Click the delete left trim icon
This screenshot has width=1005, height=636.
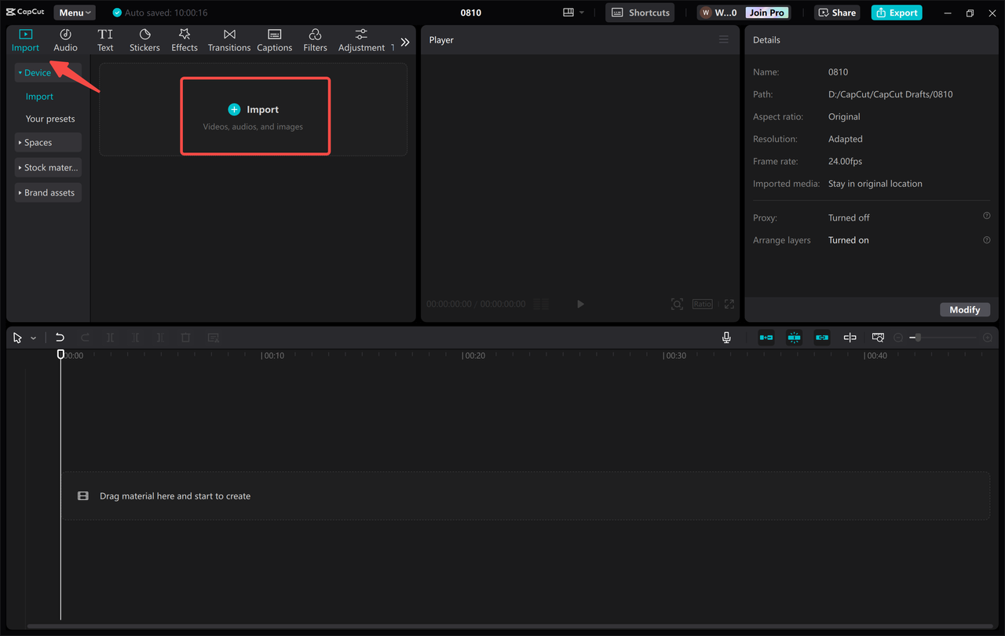point(135,338)
